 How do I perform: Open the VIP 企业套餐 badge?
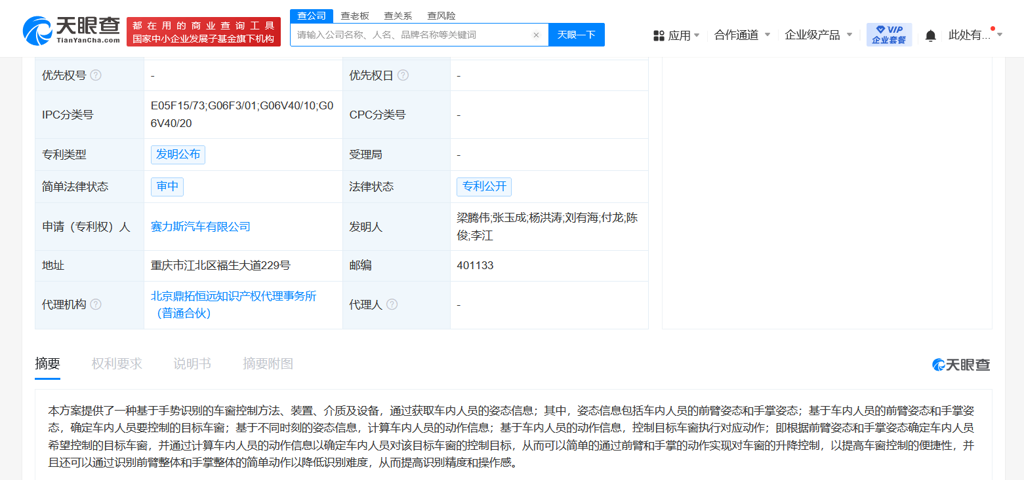click(x=889, y=35)
